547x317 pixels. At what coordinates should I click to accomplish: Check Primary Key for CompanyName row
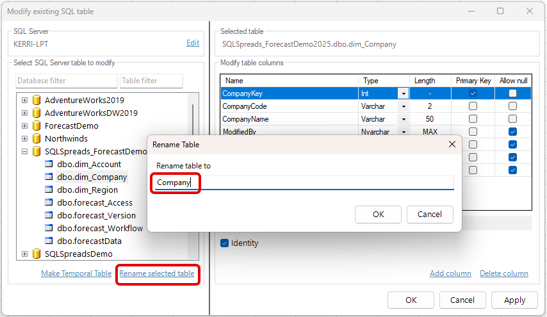(473, 119)
